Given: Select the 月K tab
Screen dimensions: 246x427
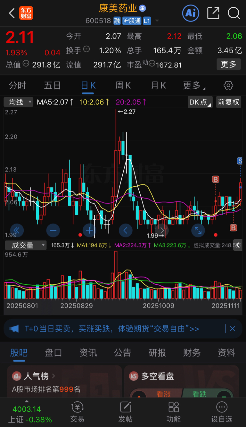Looking at the screenshot, I should pyautogui.click(x=159, y=85).
